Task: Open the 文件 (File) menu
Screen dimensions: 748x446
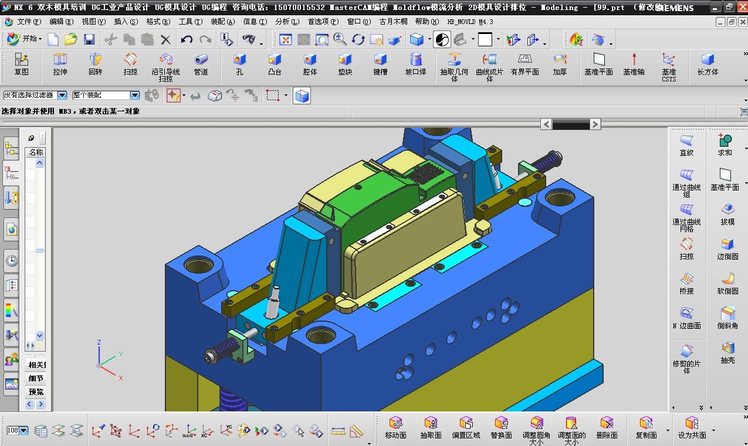Action: [x=29, y=22]
